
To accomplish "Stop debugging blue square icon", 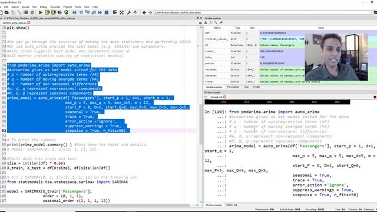I will [107, 12].
